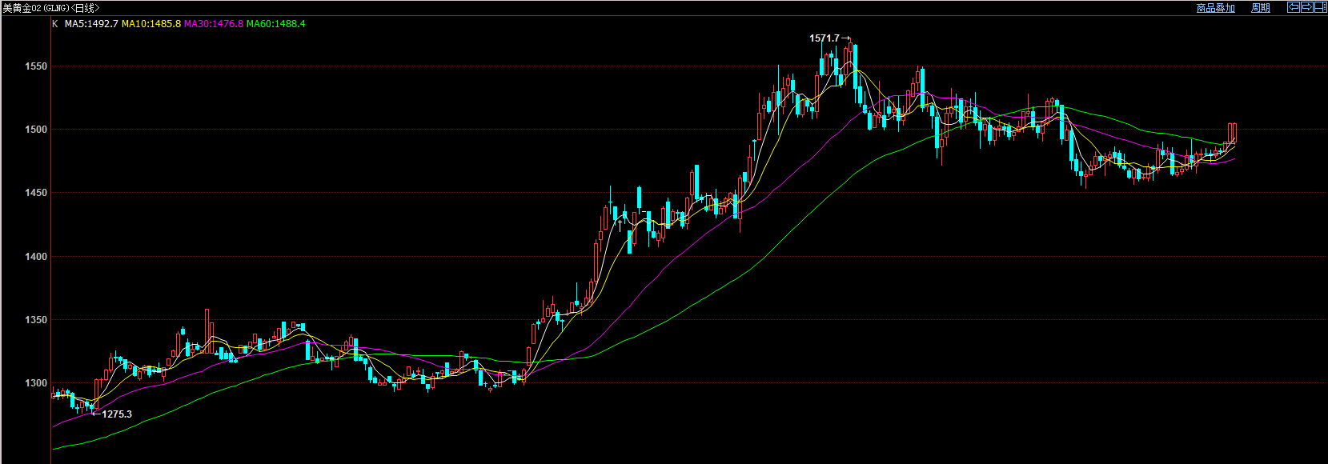Click the 1350 price axis label
This screenshot has height=464, width=1328.
(37, 320)
